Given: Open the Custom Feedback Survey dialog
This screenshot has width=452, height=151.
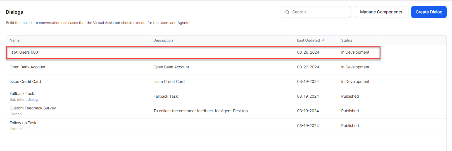Looking at the screenshot, I should tap(33, 108).
